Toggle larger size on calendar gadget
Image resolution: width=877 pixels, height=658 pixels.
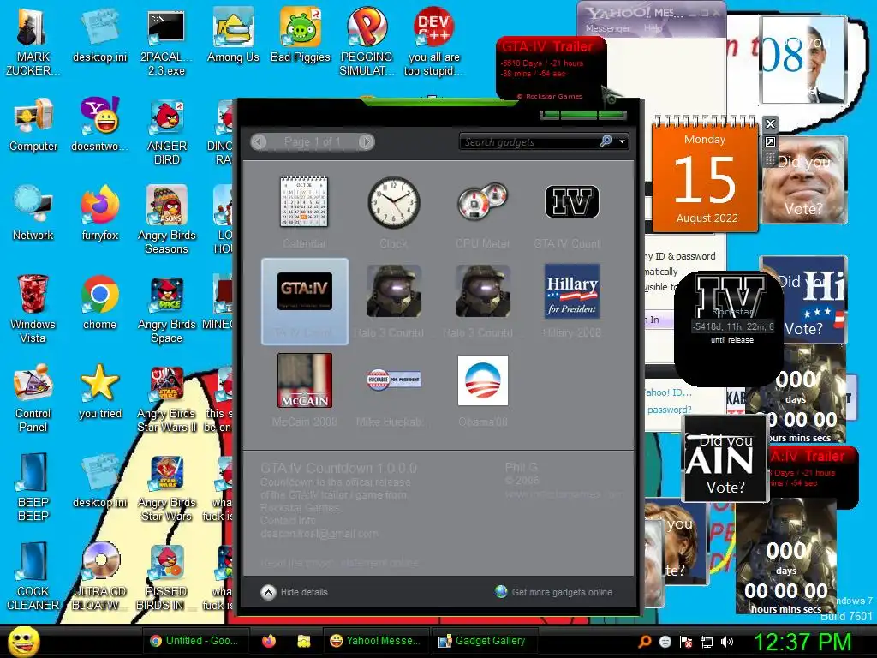(770, 142)
